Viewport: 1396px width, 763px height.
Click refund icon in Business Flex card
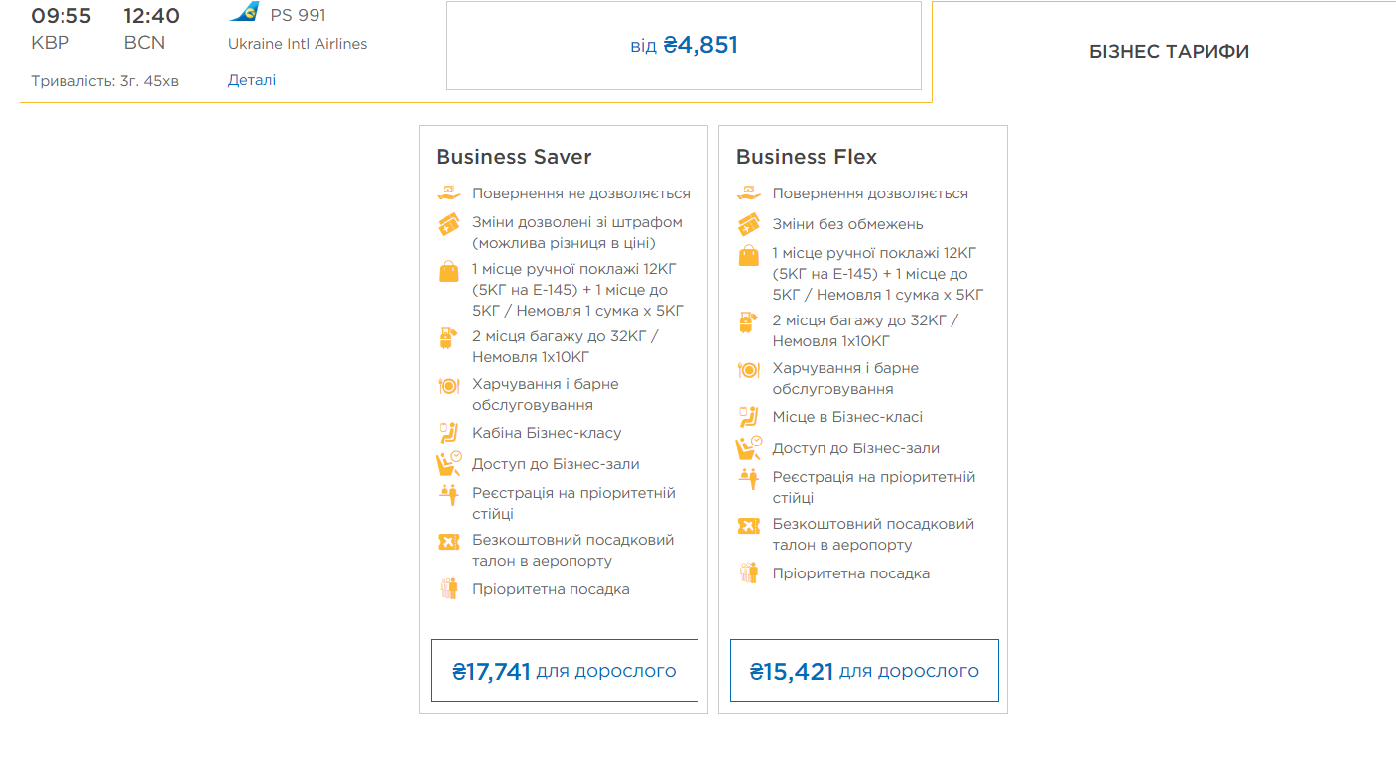pyautogui.click(x=749, y=193)
